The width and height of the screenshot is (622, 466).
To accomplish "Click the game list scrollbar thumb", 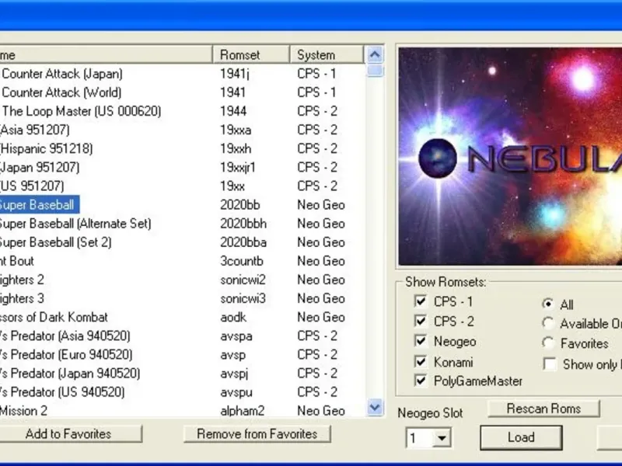I will [375, 71].
